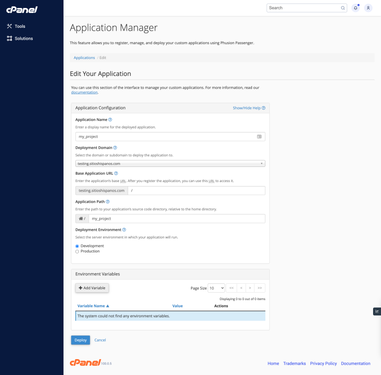Go to last page with >> button

point(260,288)
